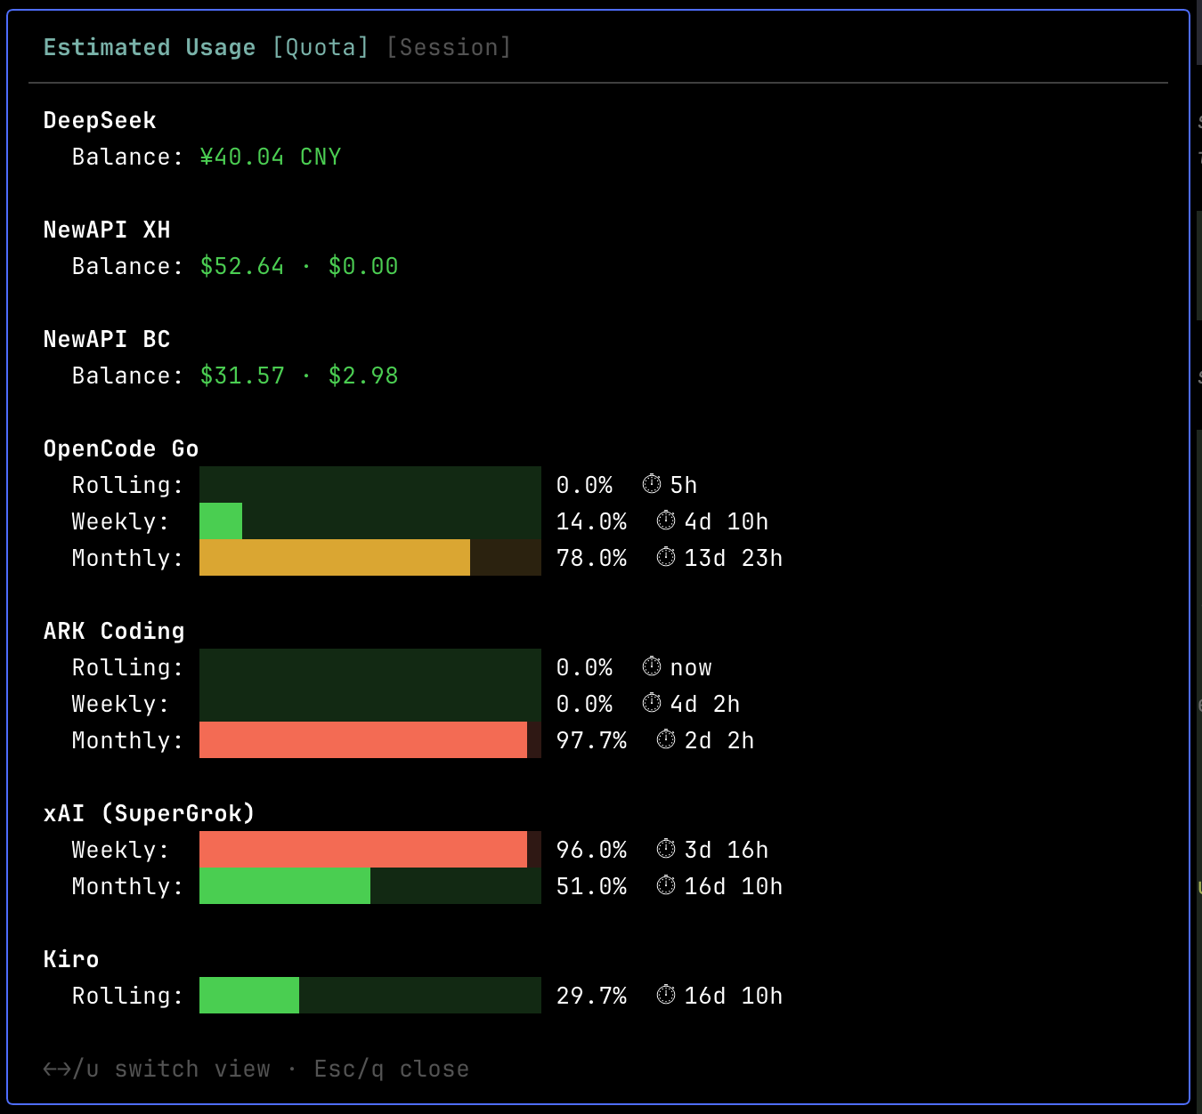The width and height of the screenshot is (1202, 1114).
Task: Click clock icon in xAI Monthly row
Action: [x=666, y=885]
